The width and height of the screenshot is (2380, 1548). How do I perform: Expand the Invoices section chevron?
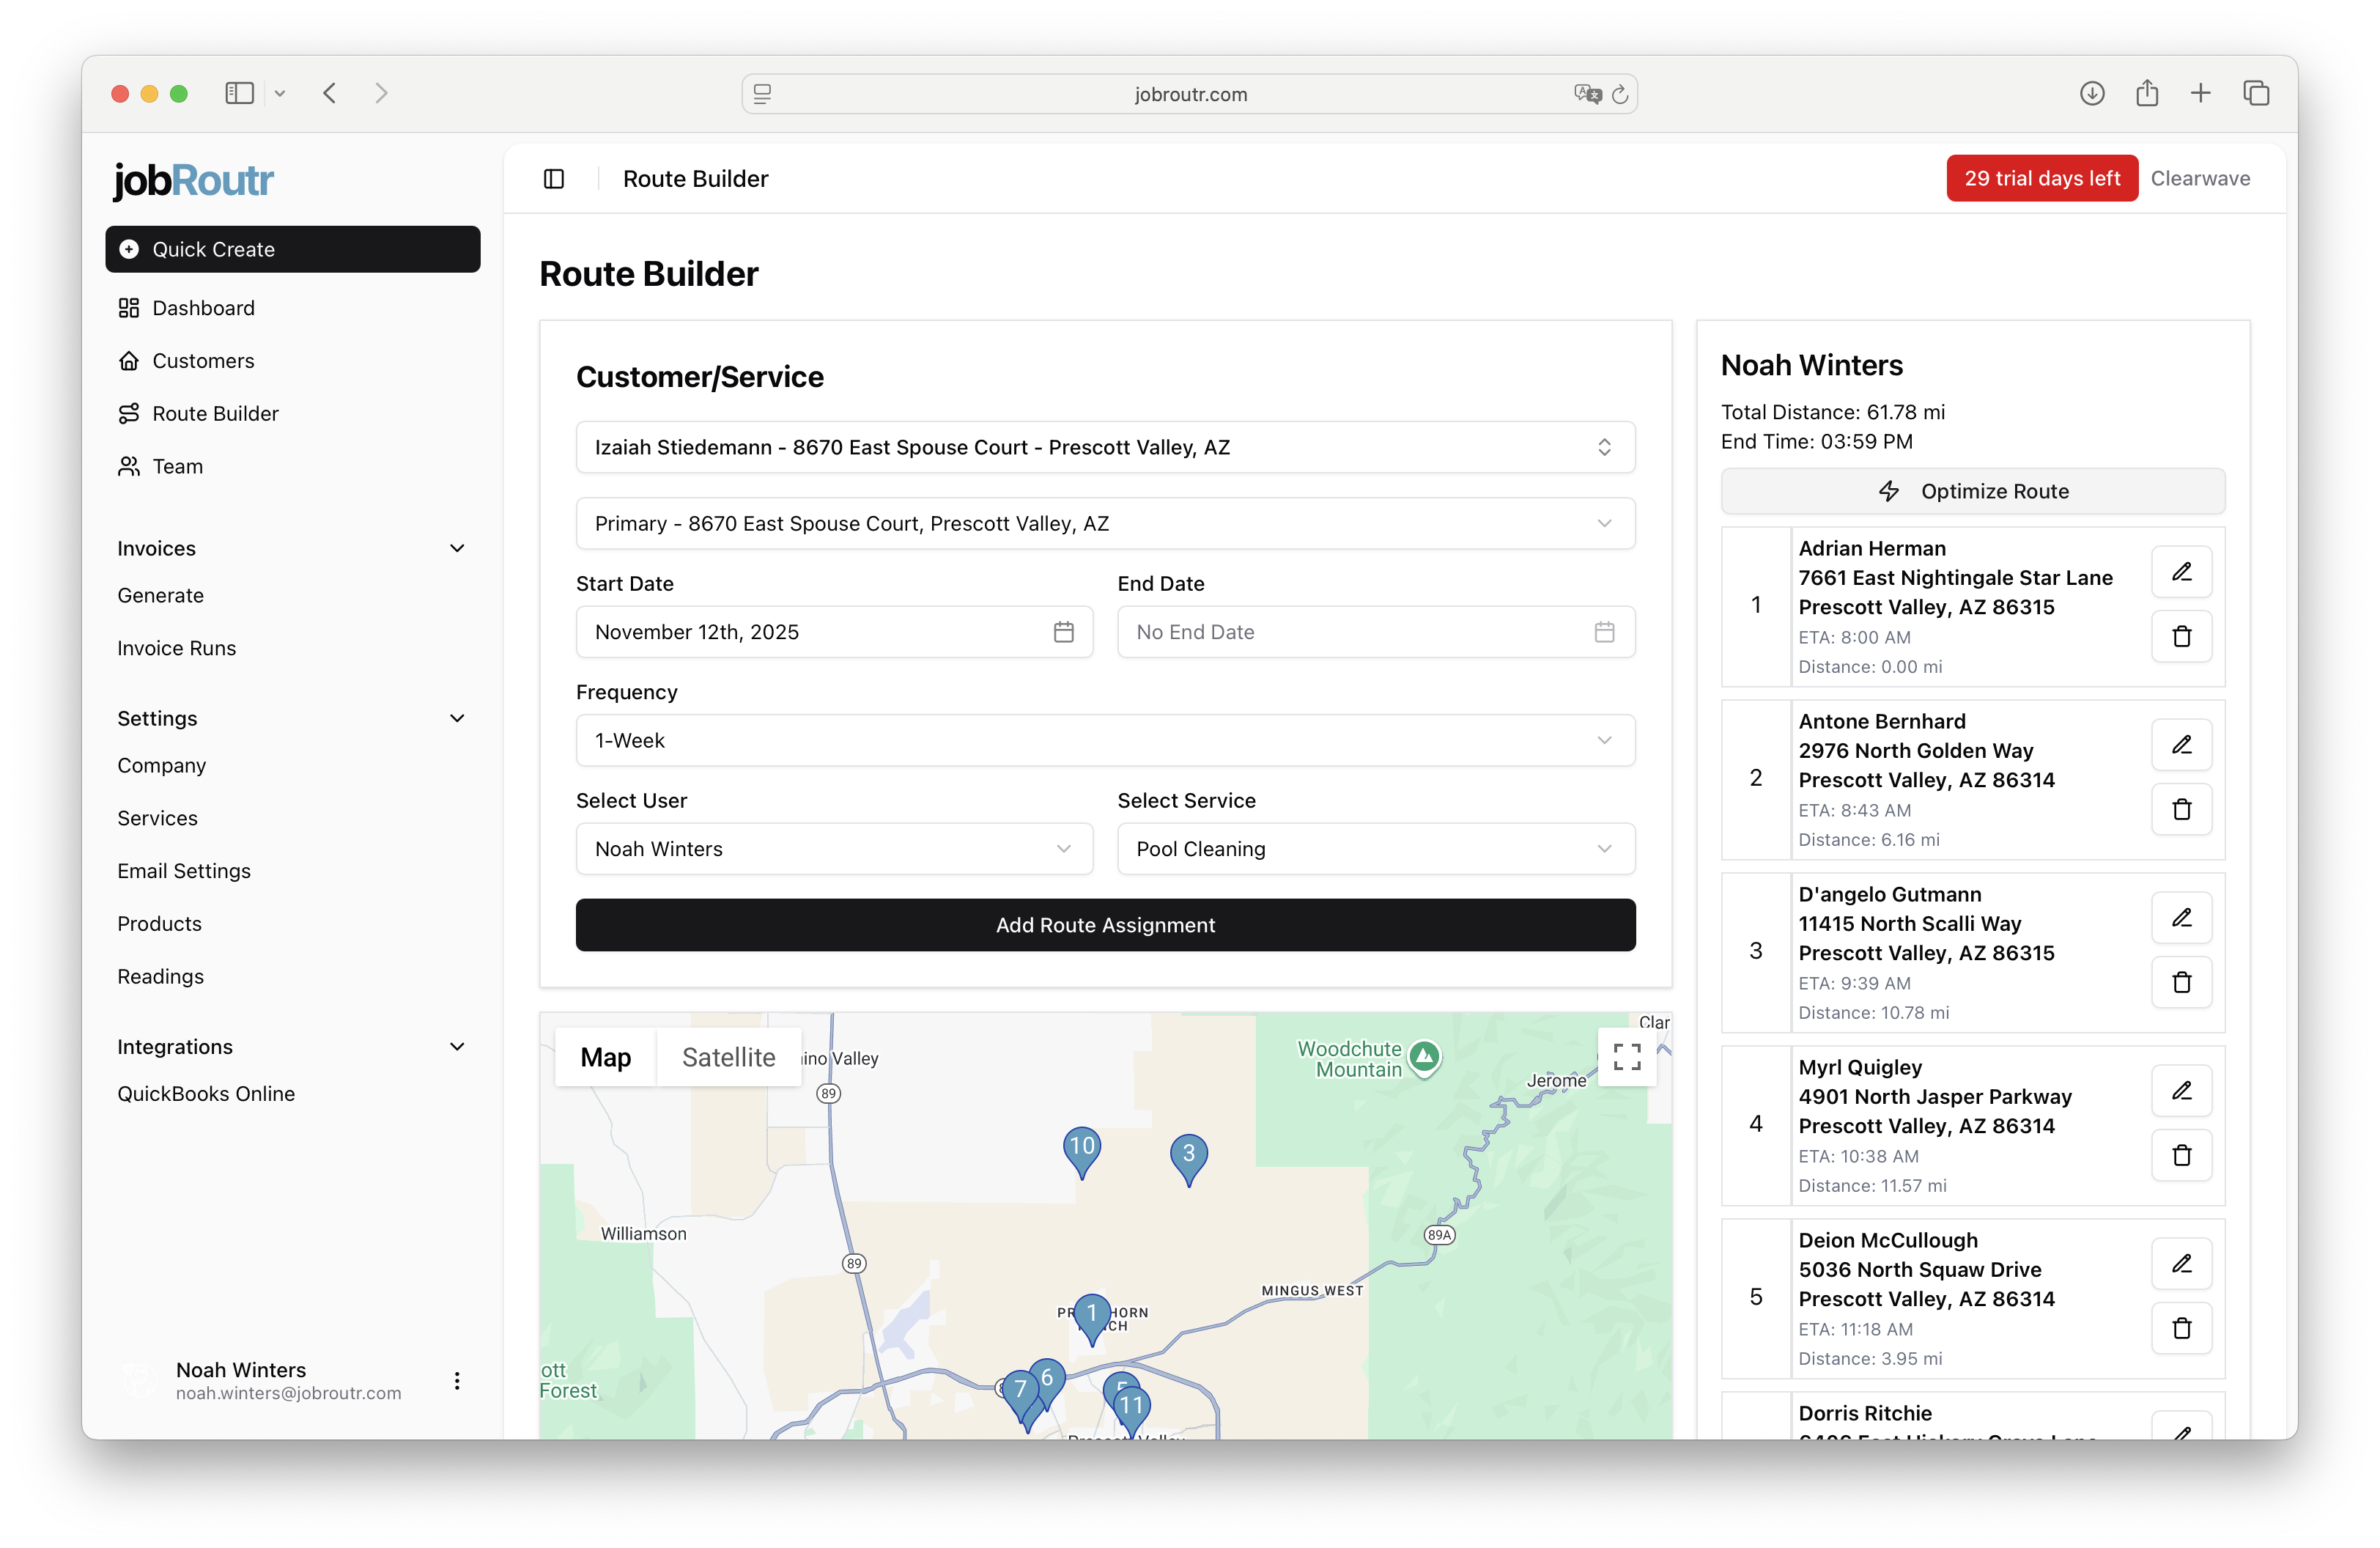coord(457,548)
